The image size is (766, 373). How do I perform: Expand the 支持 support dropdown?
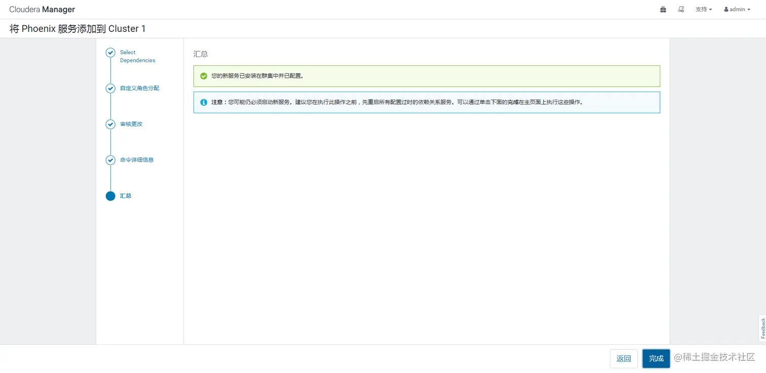click(x=704, y=9)
